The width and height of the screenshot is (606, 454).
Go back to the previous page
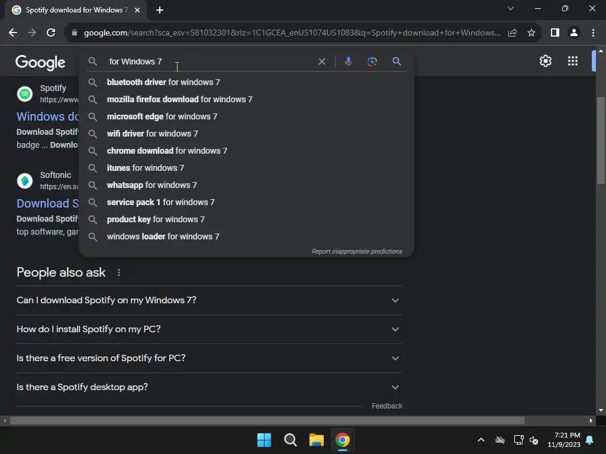pyautogui.click(x=13, y=33)
